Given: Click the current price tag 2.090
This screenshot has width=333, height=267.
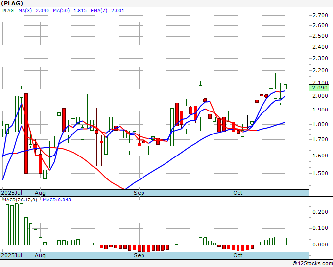Looking at the screenshot, I should (x=319, y=88).
